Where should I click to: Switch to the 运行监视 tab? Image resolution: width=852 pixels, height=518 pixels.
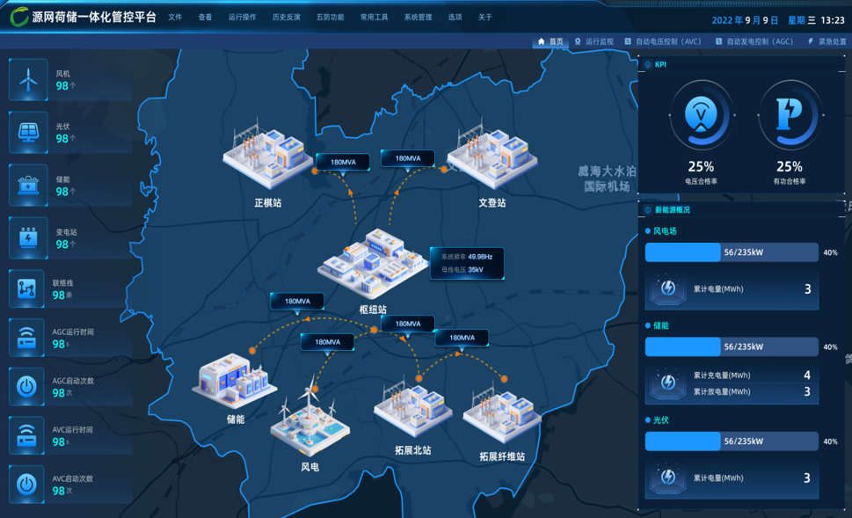tap(593, 41)
